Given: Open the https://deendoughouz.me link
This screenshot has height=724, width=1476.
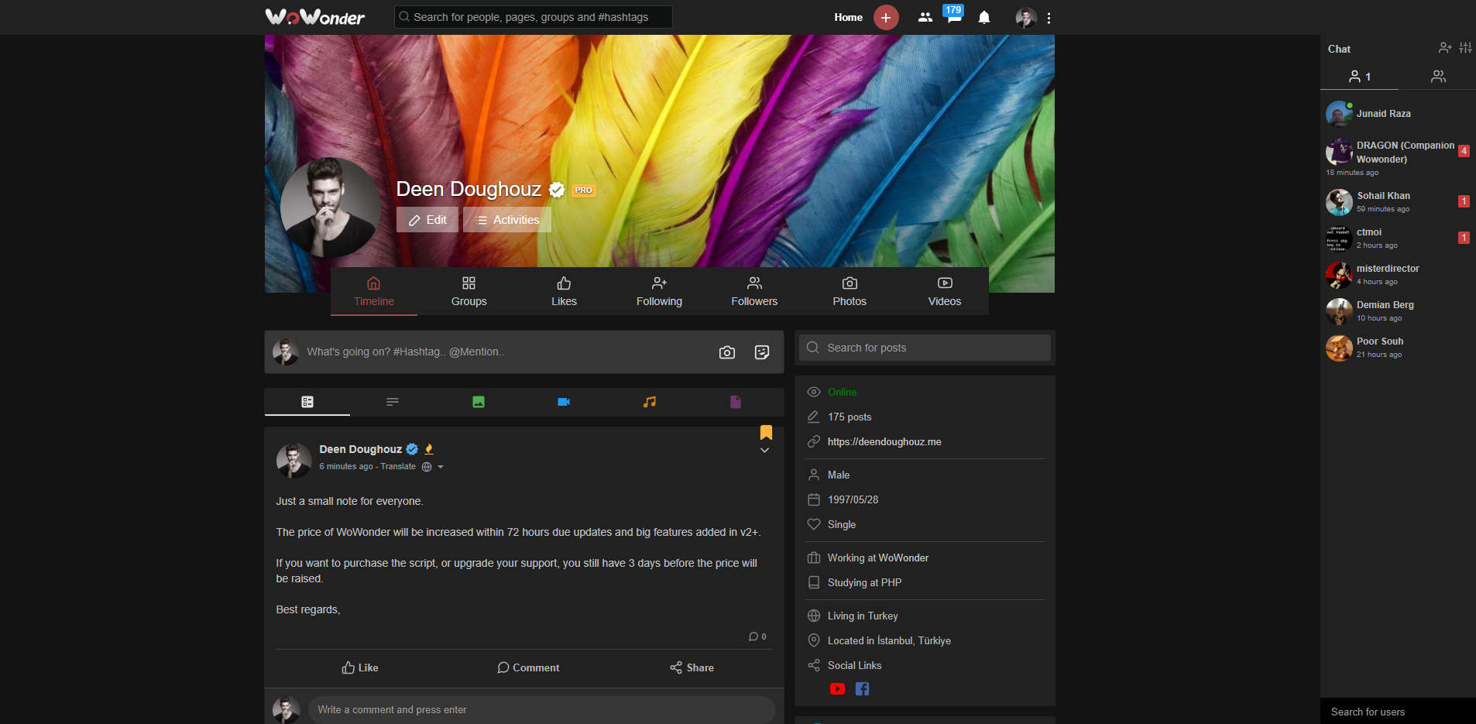Looking at the screenshot, I should tap(884, 441).
